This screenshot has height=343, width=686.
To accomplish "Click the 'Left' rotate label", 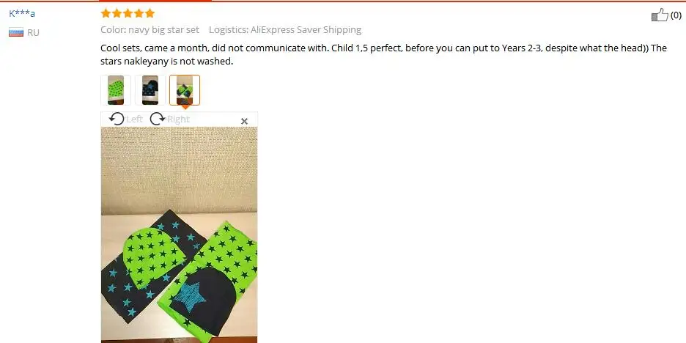I will (134, 119).
